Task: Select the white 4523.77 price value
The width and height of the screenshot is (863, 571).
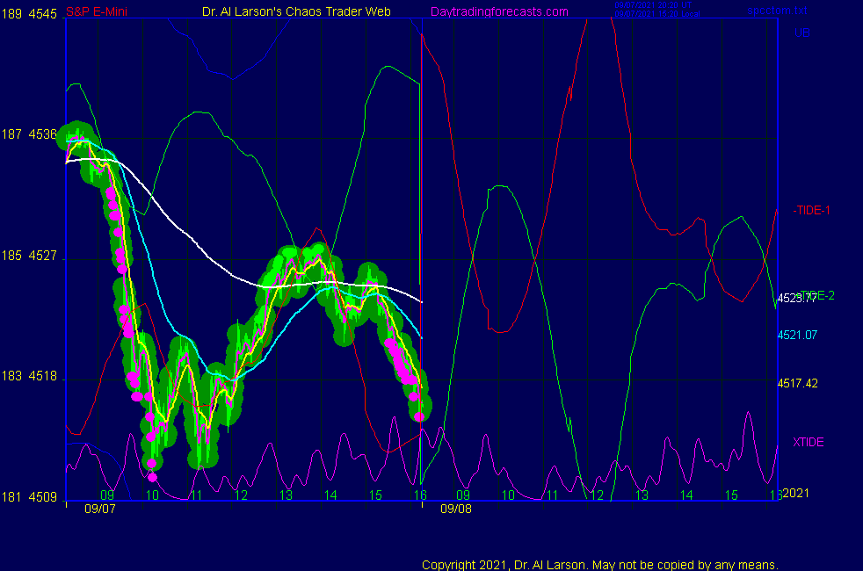Action: pos(796,299)
